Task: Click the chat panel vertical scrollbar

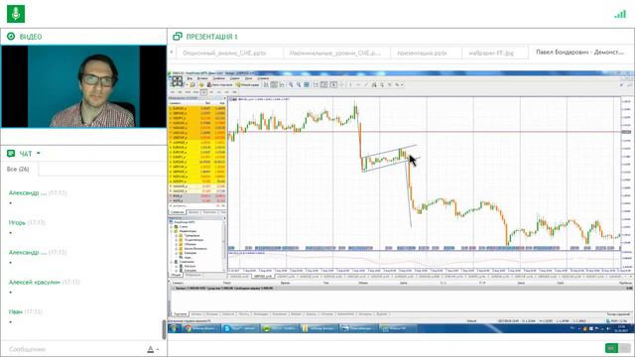Action: coord(164,329)
